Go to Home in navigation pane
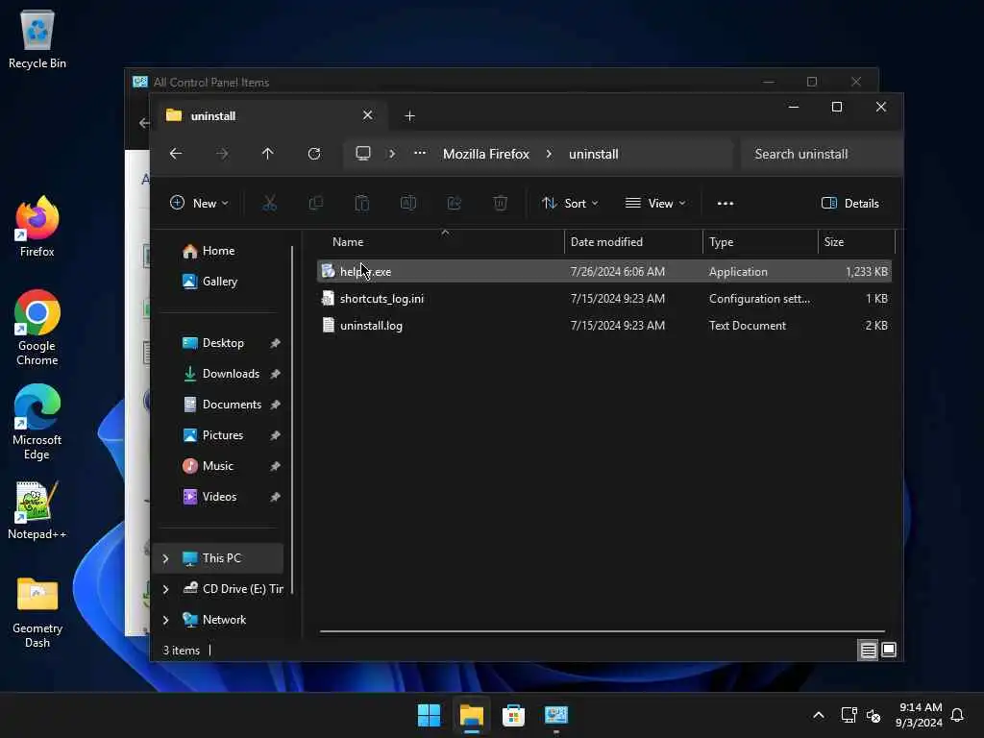 pyautogui.click(x=218, y=251)
